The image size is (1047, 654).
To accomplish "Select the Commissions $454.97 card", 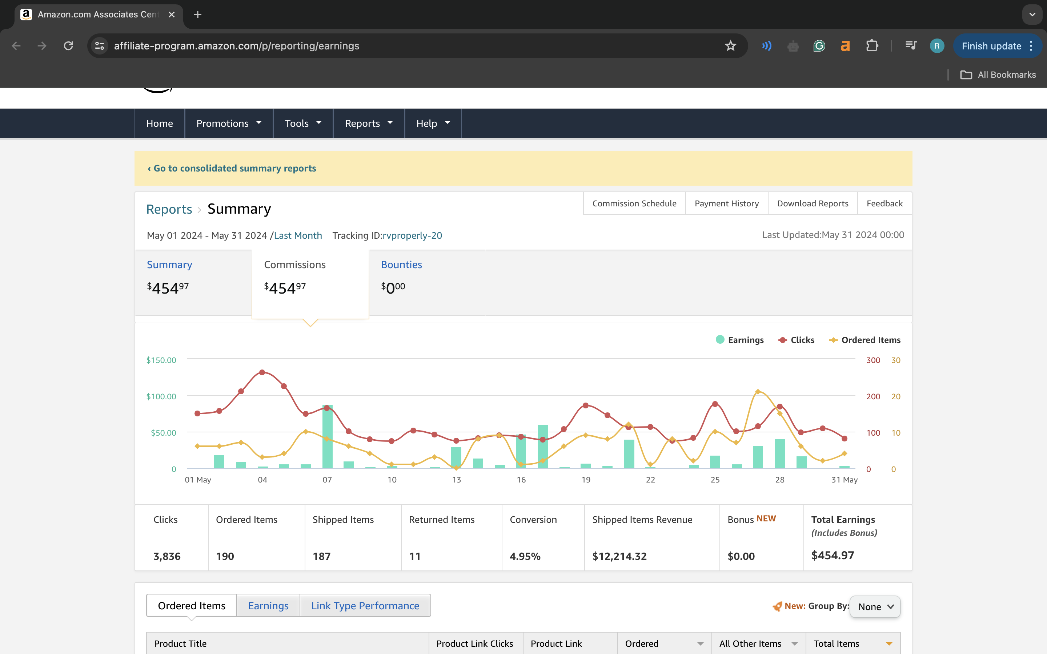I will pos(310,284).
